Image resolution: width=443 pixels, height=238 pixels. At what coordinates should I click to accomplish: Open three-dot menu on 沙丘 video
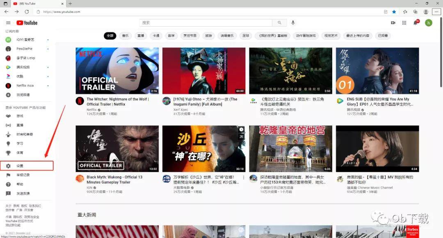click(x=244, y=177)
